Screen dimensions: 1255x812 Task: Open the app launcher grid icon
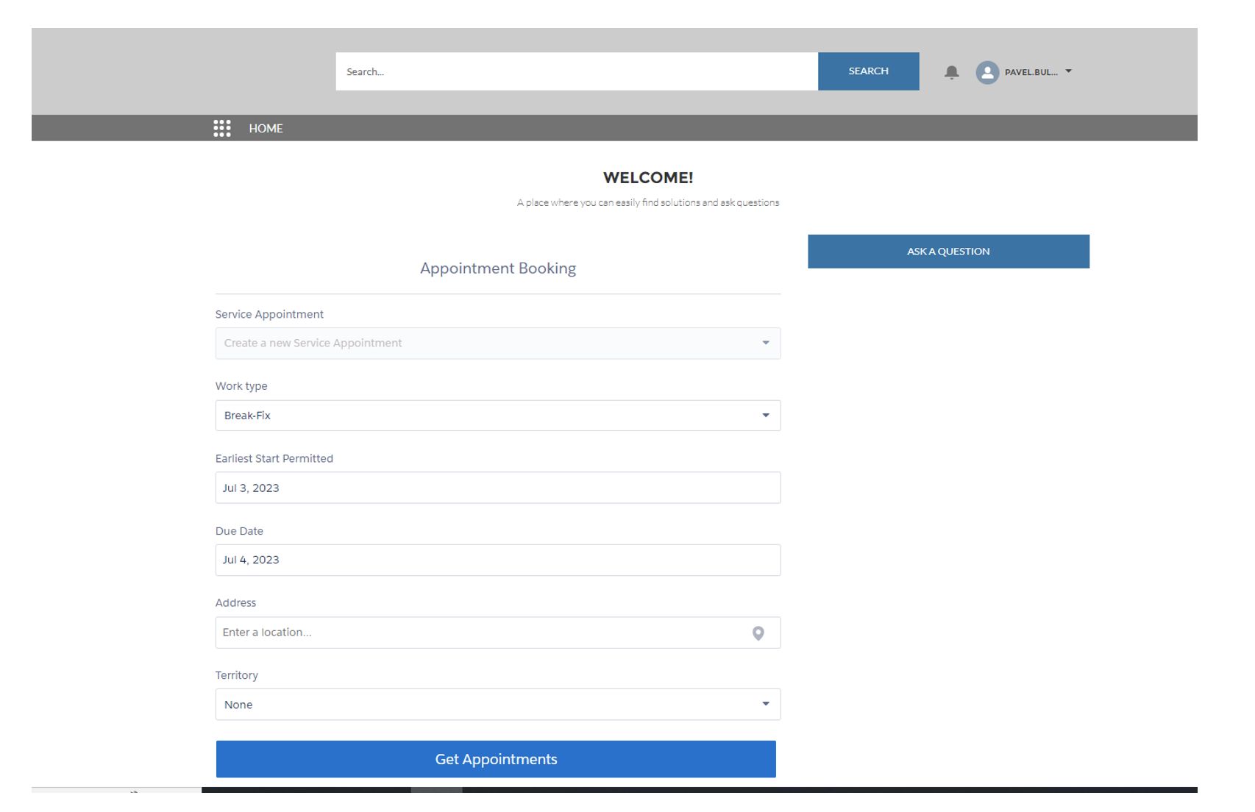coord(222,128)
